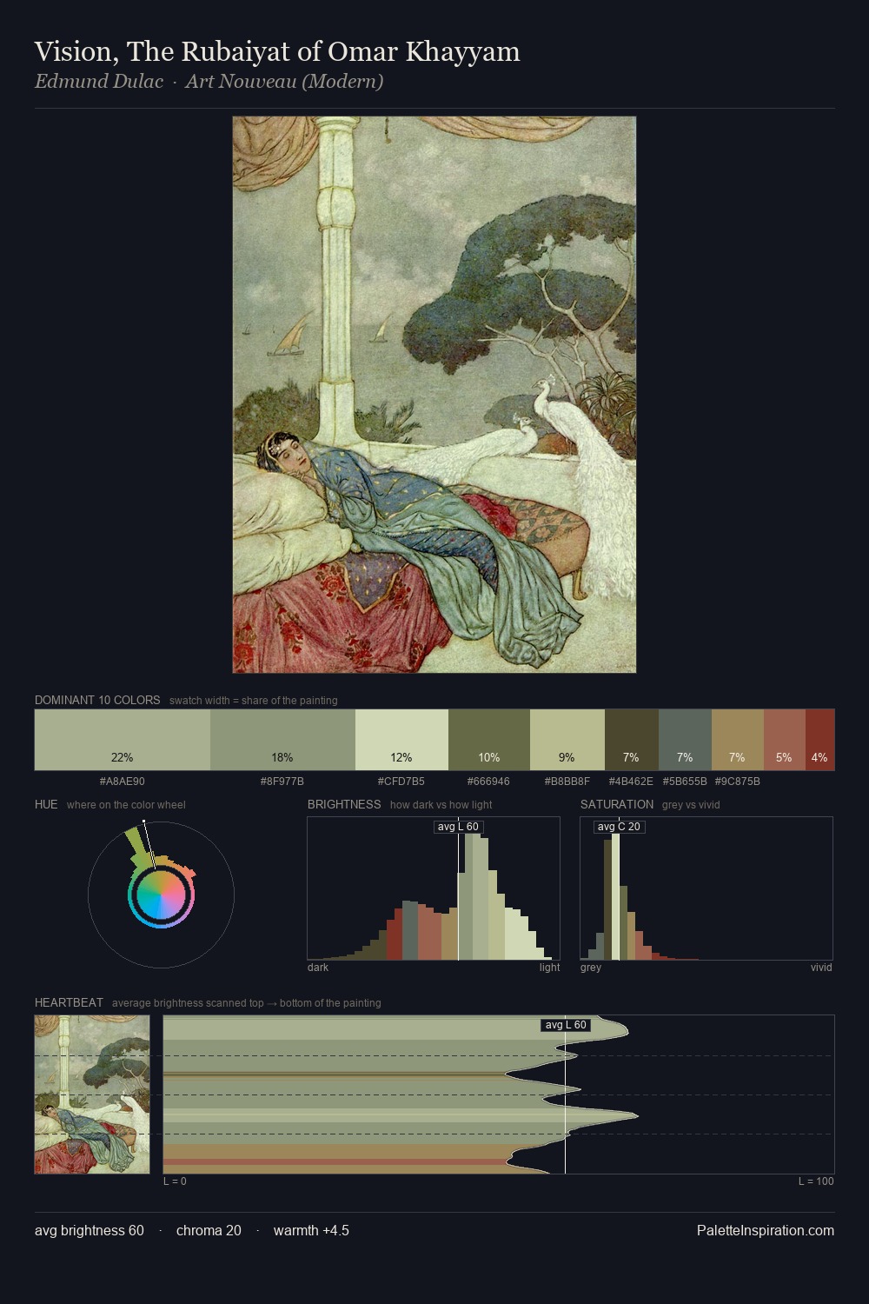Select the 9% swatch #B8BB8F

pos(567,740)
